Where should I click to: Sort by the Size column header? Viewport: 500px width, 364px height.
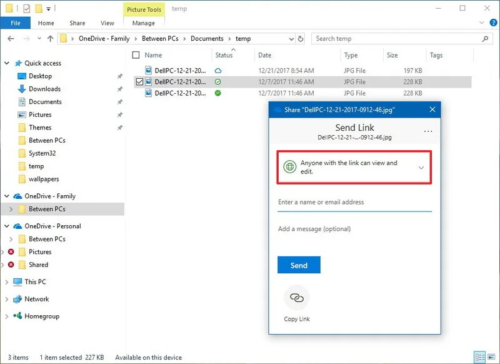392,55
